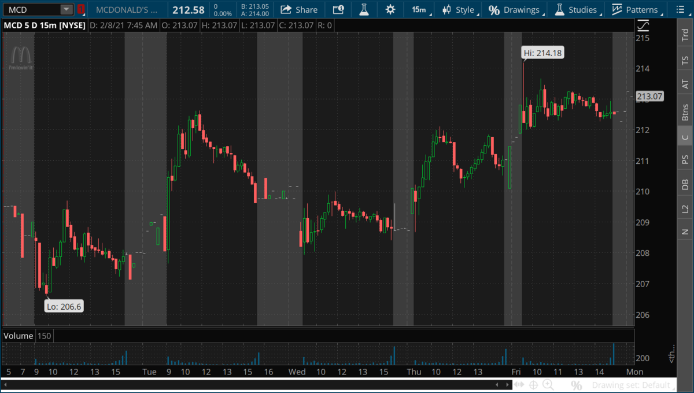Click the pan horizontal expand icon

click(519, 384)
